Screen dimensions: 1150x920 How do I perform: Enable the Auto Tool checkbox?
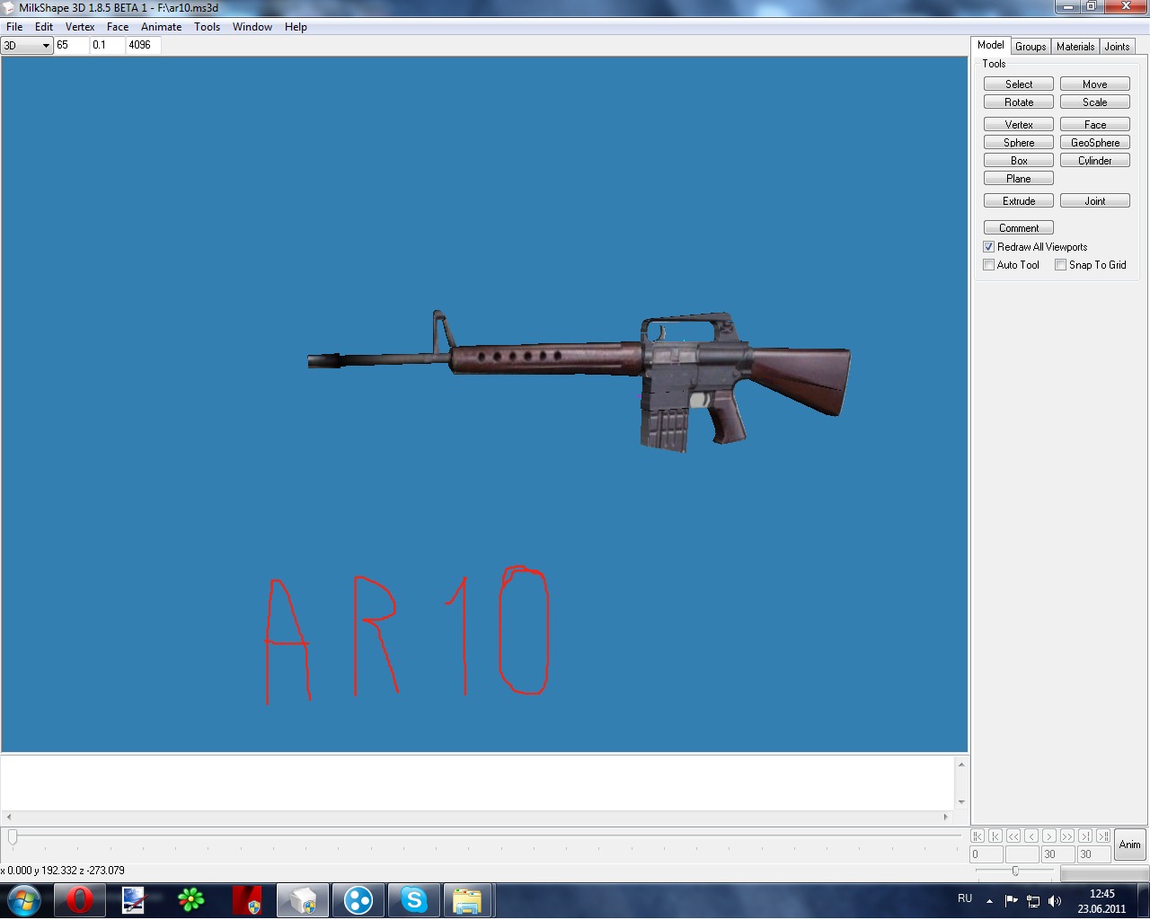[988, 265]
